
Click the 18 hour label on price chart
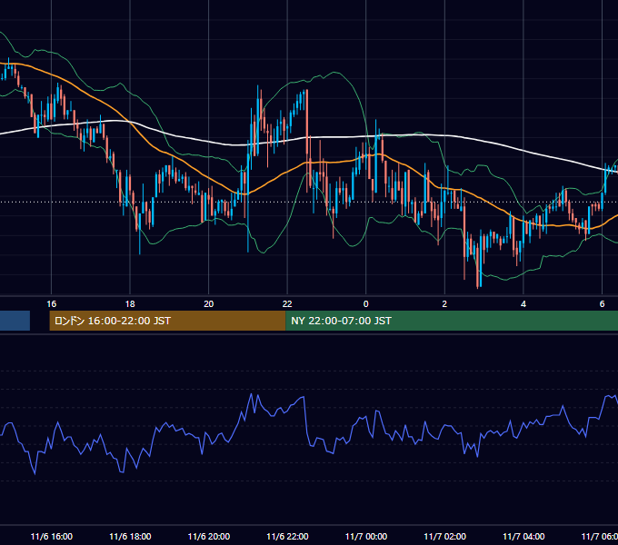(x=130, y=304)
